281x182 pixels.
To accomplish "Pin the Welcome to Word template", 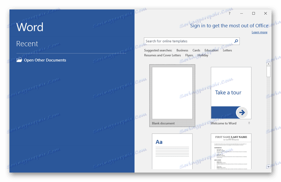I will coord(249,123).
